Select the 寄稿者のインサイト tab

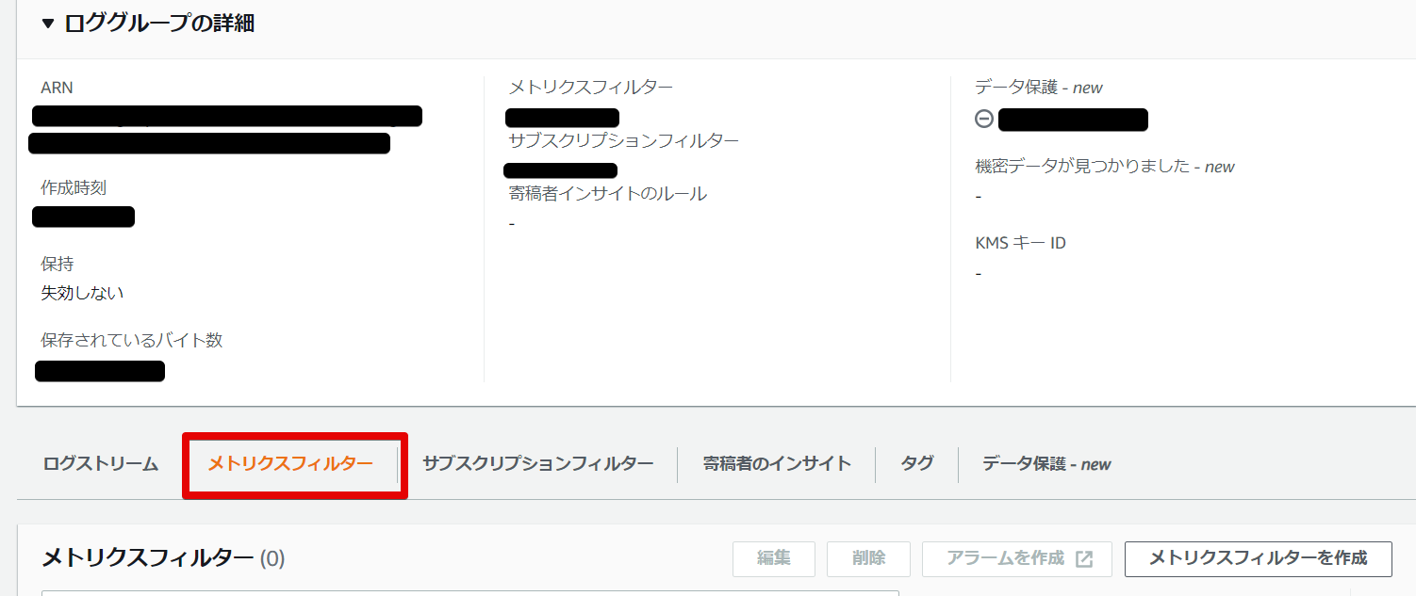775,463
